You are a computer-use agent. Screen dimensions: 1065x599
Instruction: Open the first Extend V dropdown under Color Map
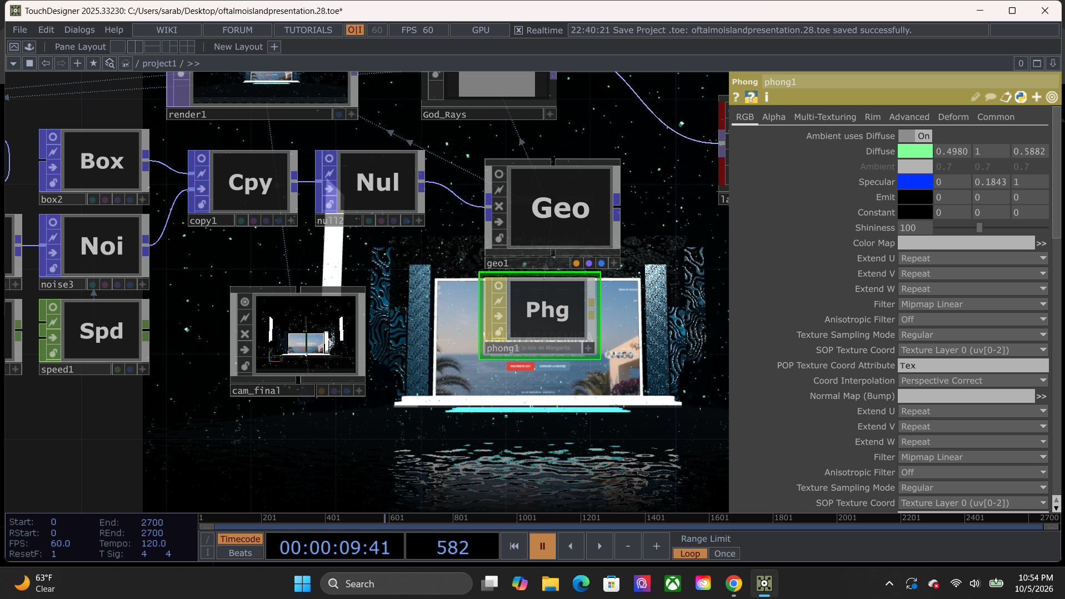pos(973,273)
